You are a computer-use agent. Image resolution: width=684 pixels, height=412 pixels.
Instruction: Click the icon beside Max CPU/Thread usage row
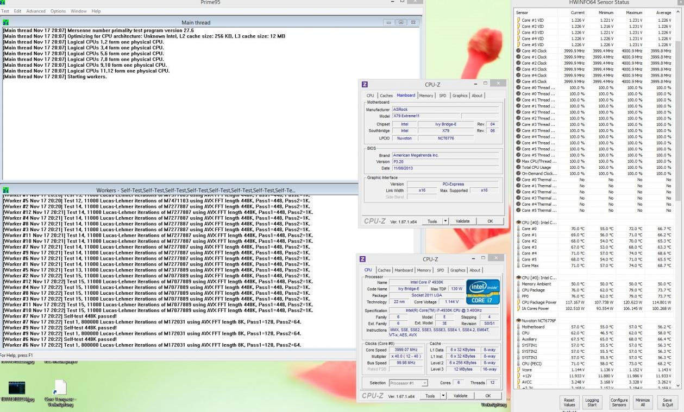(518, 161)
